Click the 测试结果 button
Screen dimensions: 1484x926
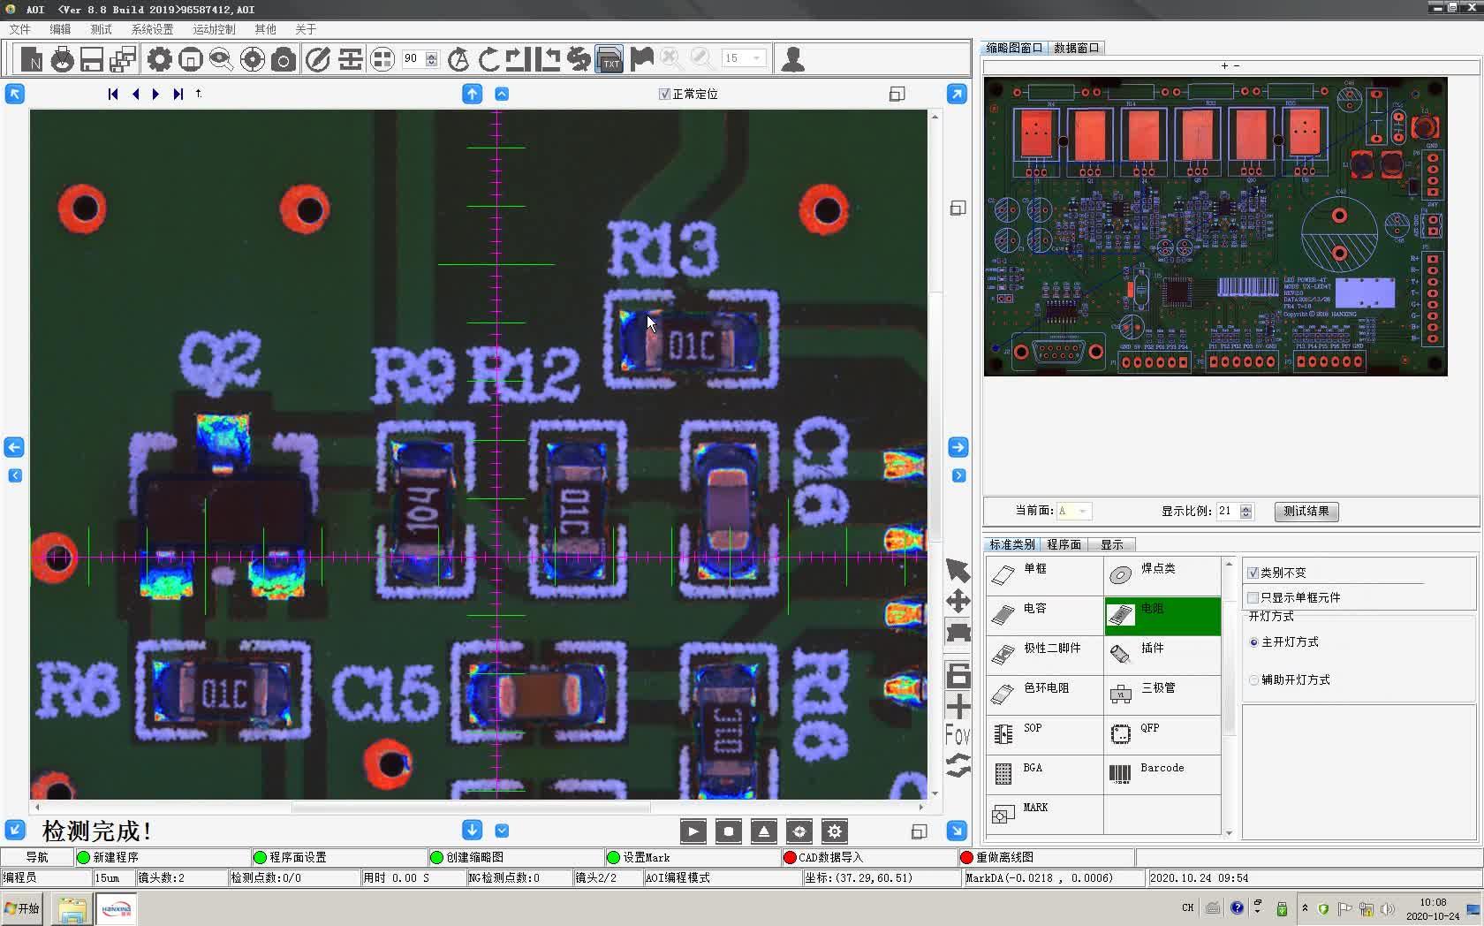(1306, 511)
